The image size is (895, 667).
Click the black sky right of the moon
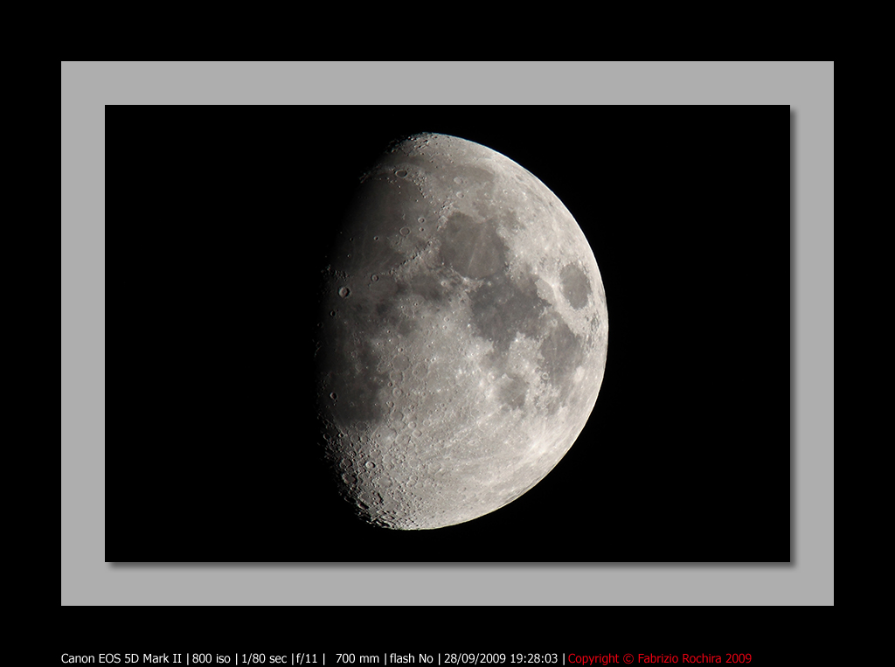[699, 332]
